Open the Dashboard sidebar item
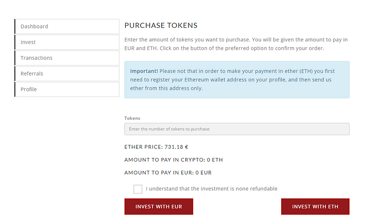 [x=67, y=26]
